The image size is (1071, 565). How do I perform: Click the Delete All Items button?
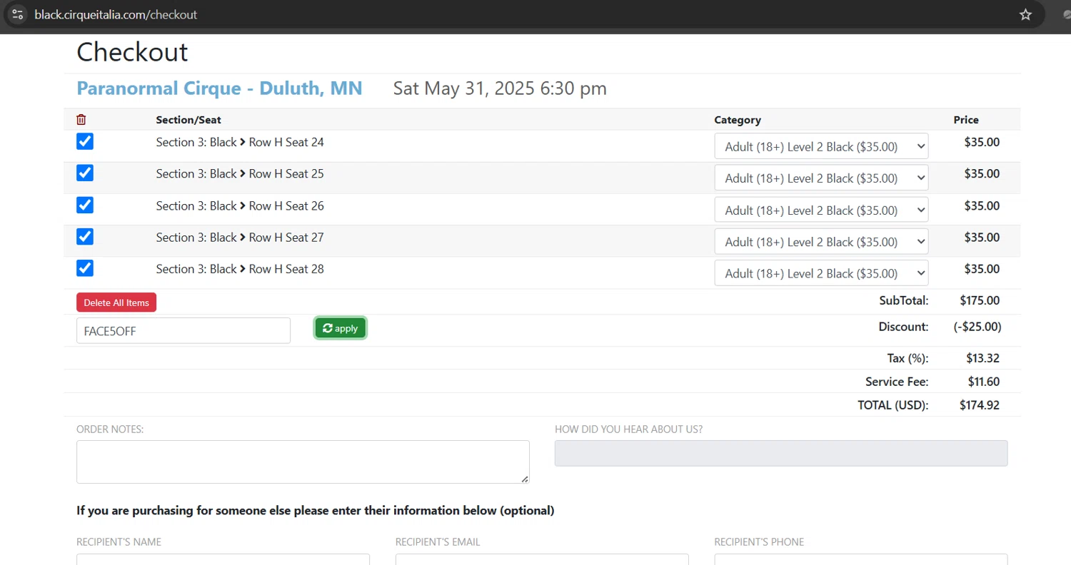pyautogui.click(x=116, y=302)
